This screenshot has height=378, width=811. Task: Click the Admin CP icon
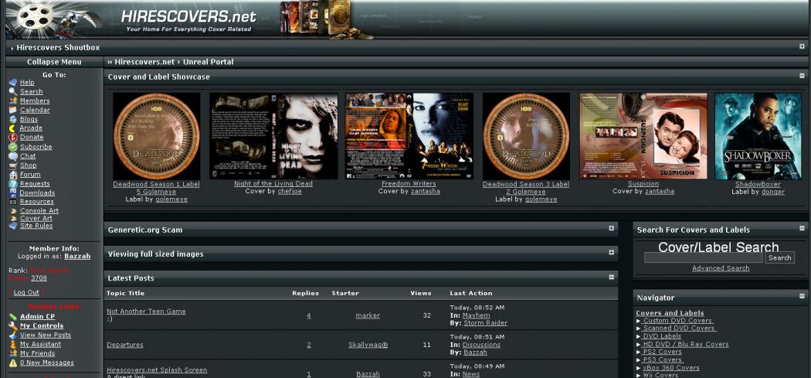[12, 317]
